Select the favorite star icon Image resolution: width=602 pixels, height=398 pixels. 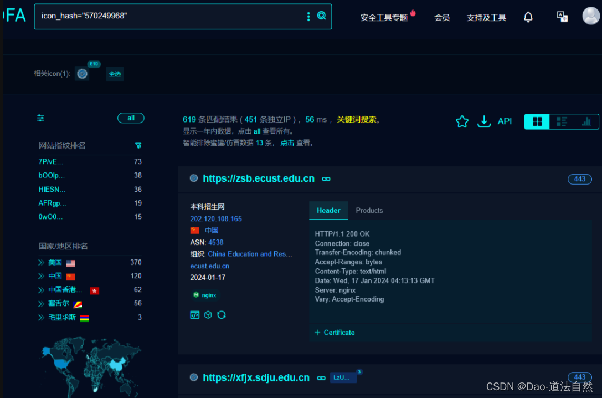tap(462, 121)
